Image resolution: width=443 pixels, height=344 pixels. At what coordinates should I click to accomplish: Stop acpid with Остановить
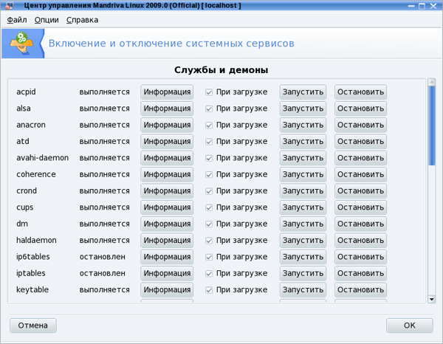(x=360, y=92)
